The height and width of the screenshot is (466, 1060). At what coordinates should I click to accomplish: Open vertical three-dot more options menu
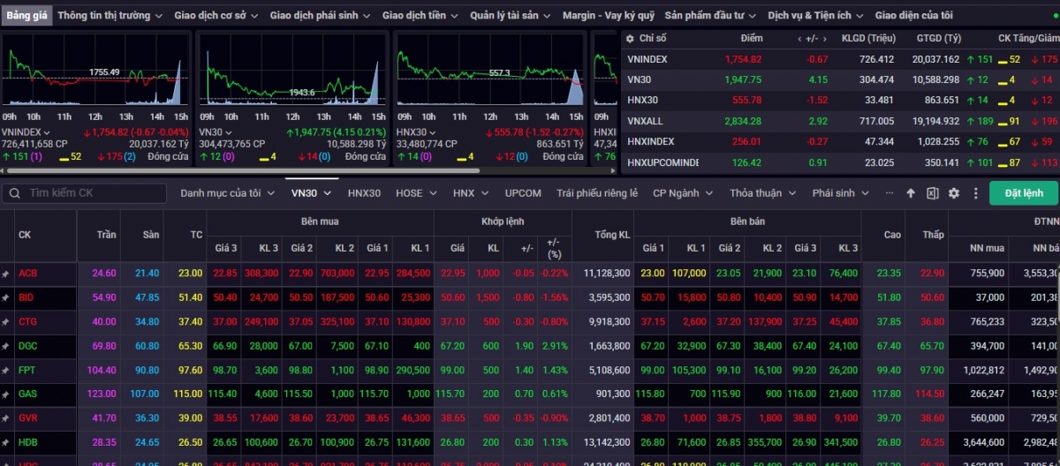click(976, 193)
